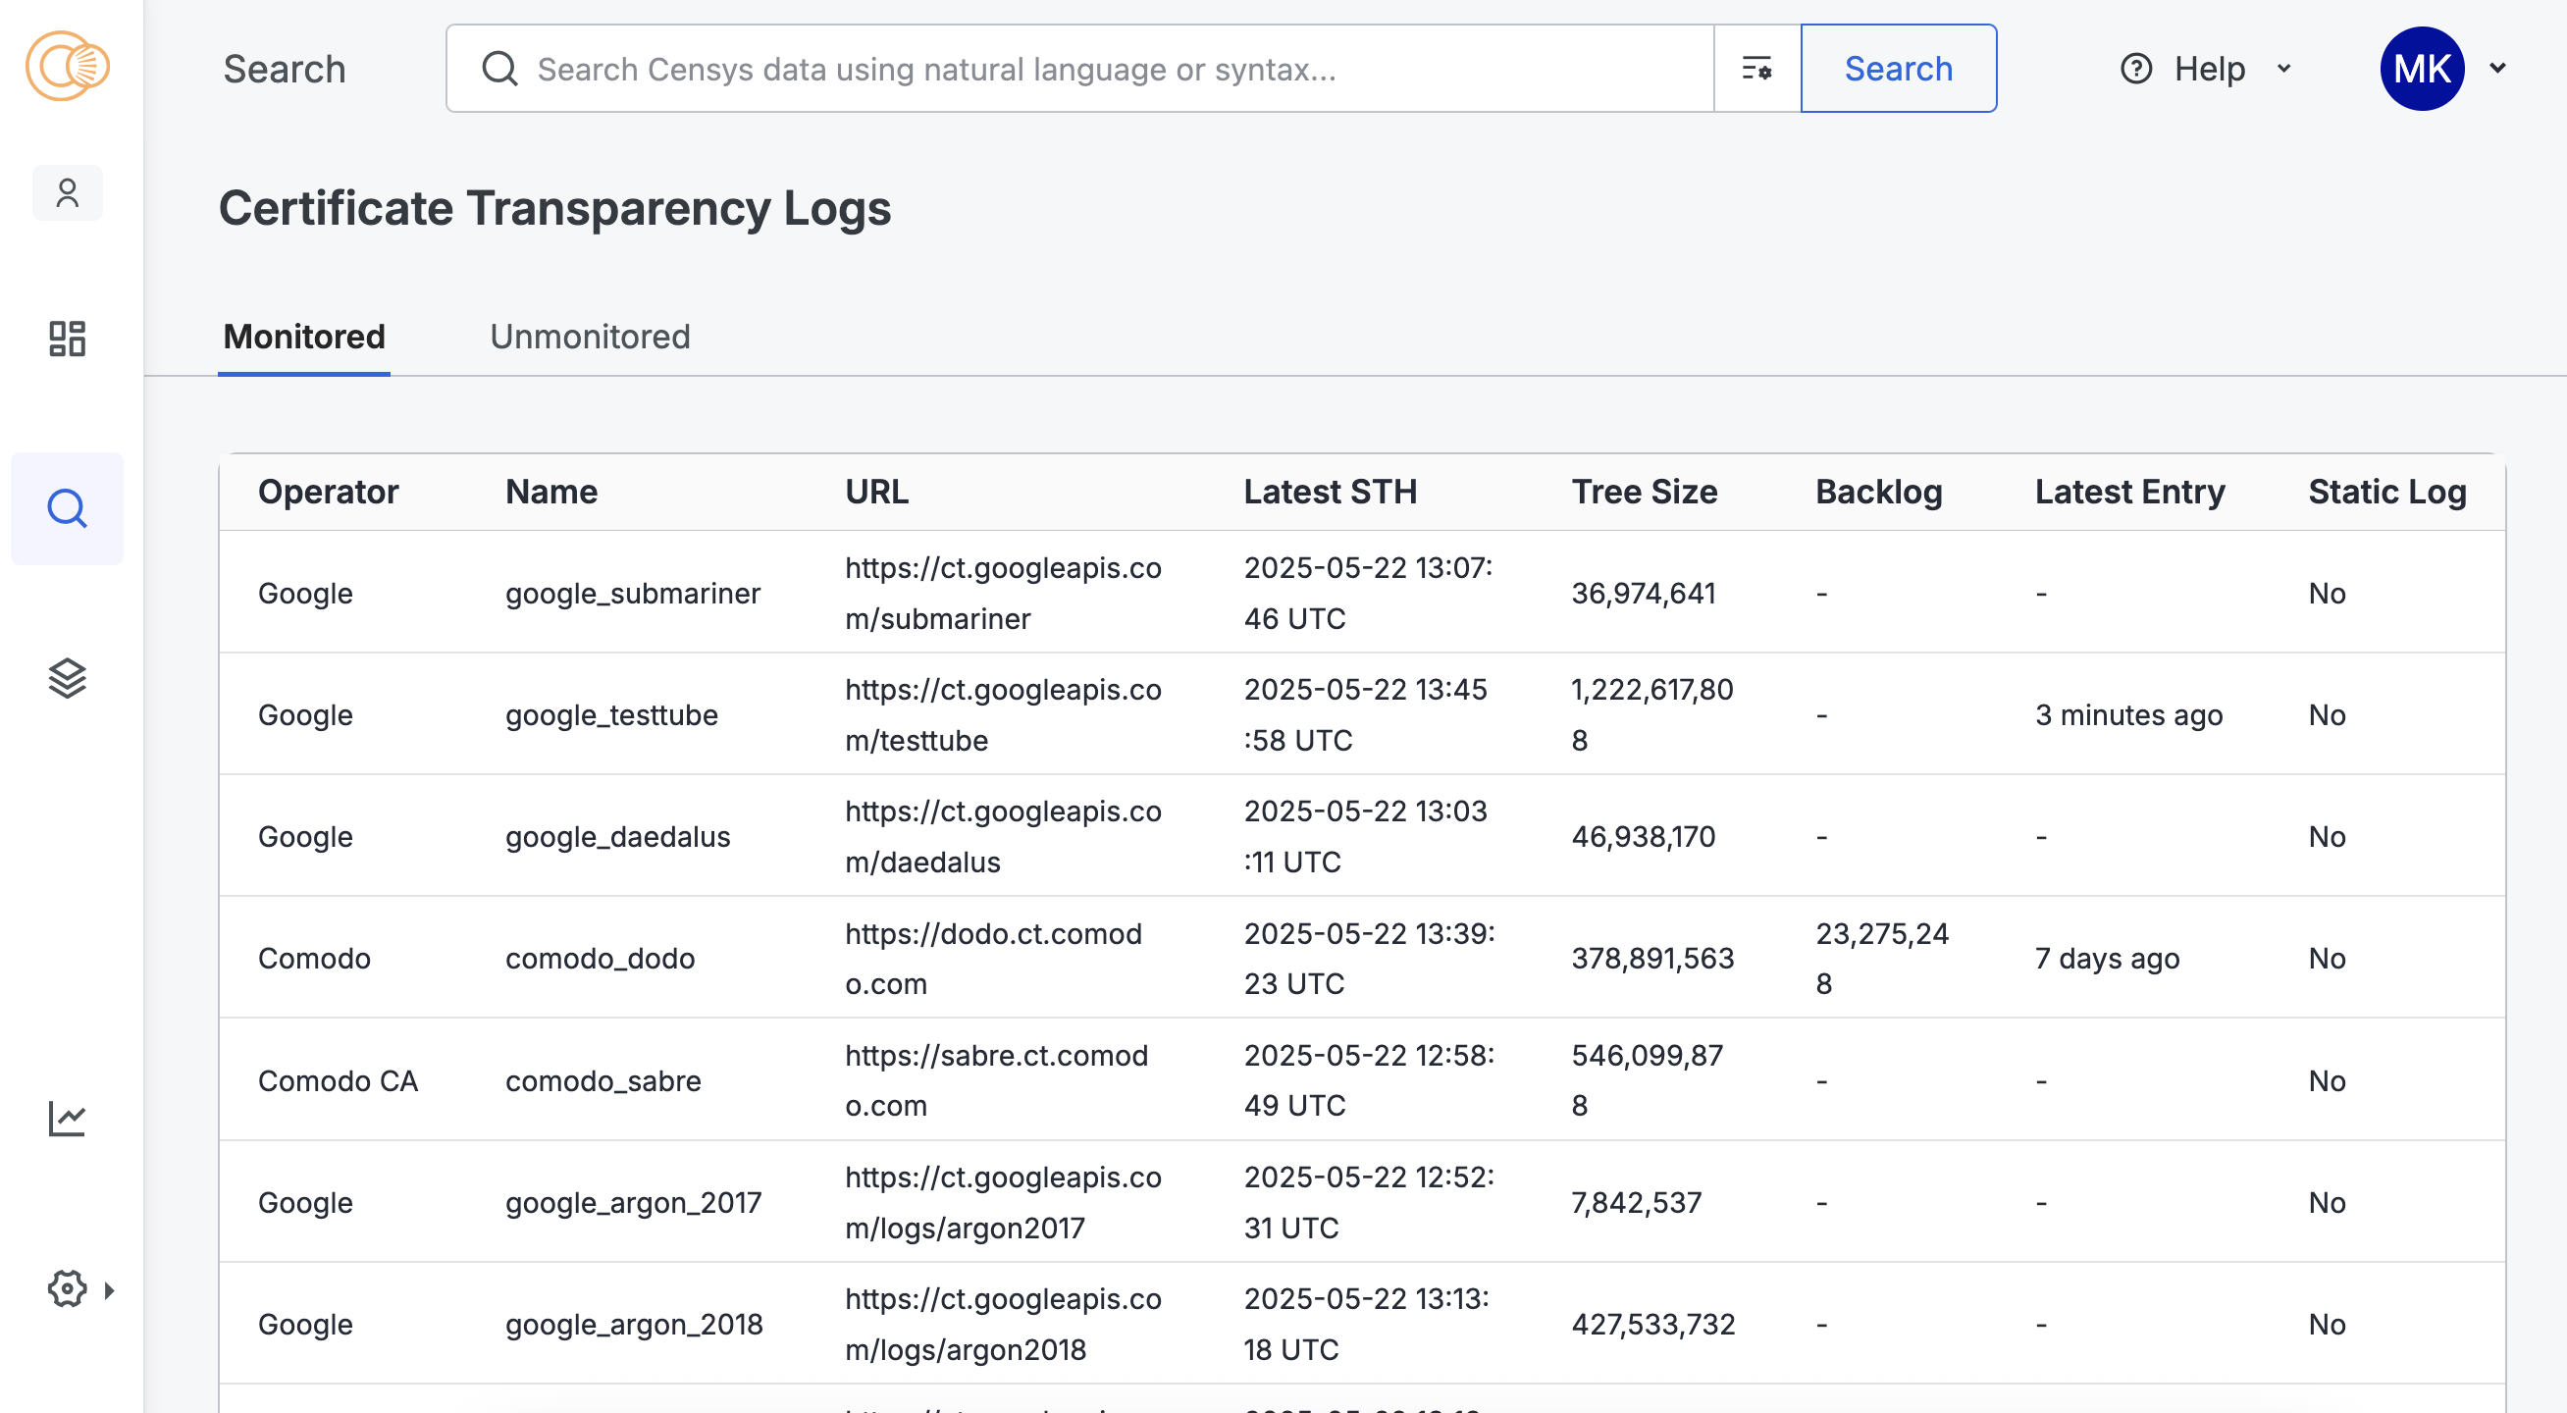Select the Monitored tab
2567x1413 pixels.
click(x=304, y=337)
